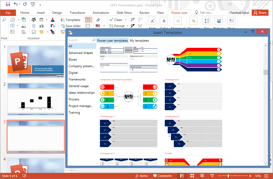Click the Save slides icon
Image resolution: width=273 pixels, height=179 pixels.
(x=71, y=26)
